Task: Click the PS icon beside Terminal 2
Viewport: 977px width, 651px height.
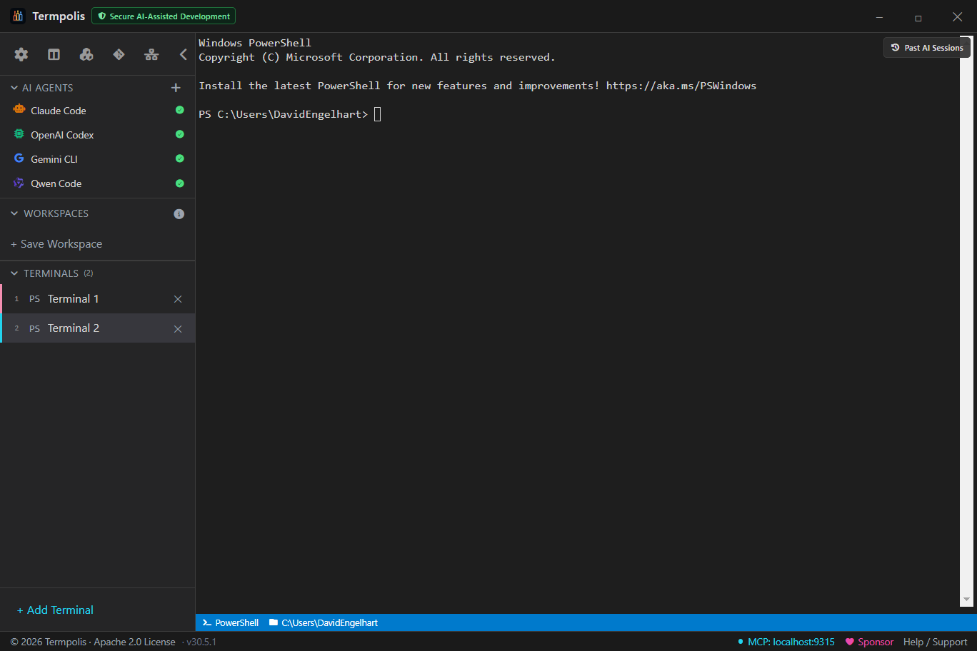Action: (34, 329)
